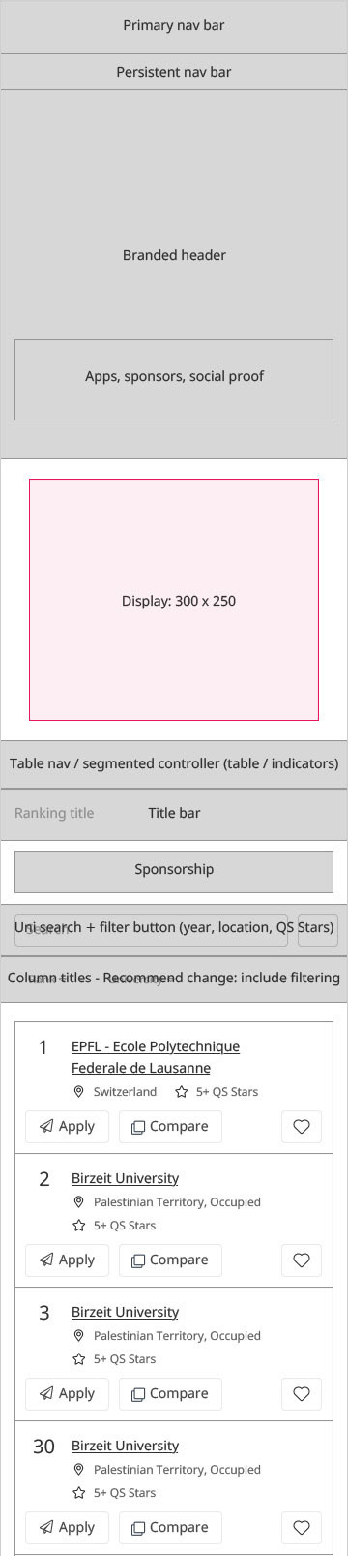Click the Uni search input field
This screenshot has height=1556, width=348.
point(151,929)
